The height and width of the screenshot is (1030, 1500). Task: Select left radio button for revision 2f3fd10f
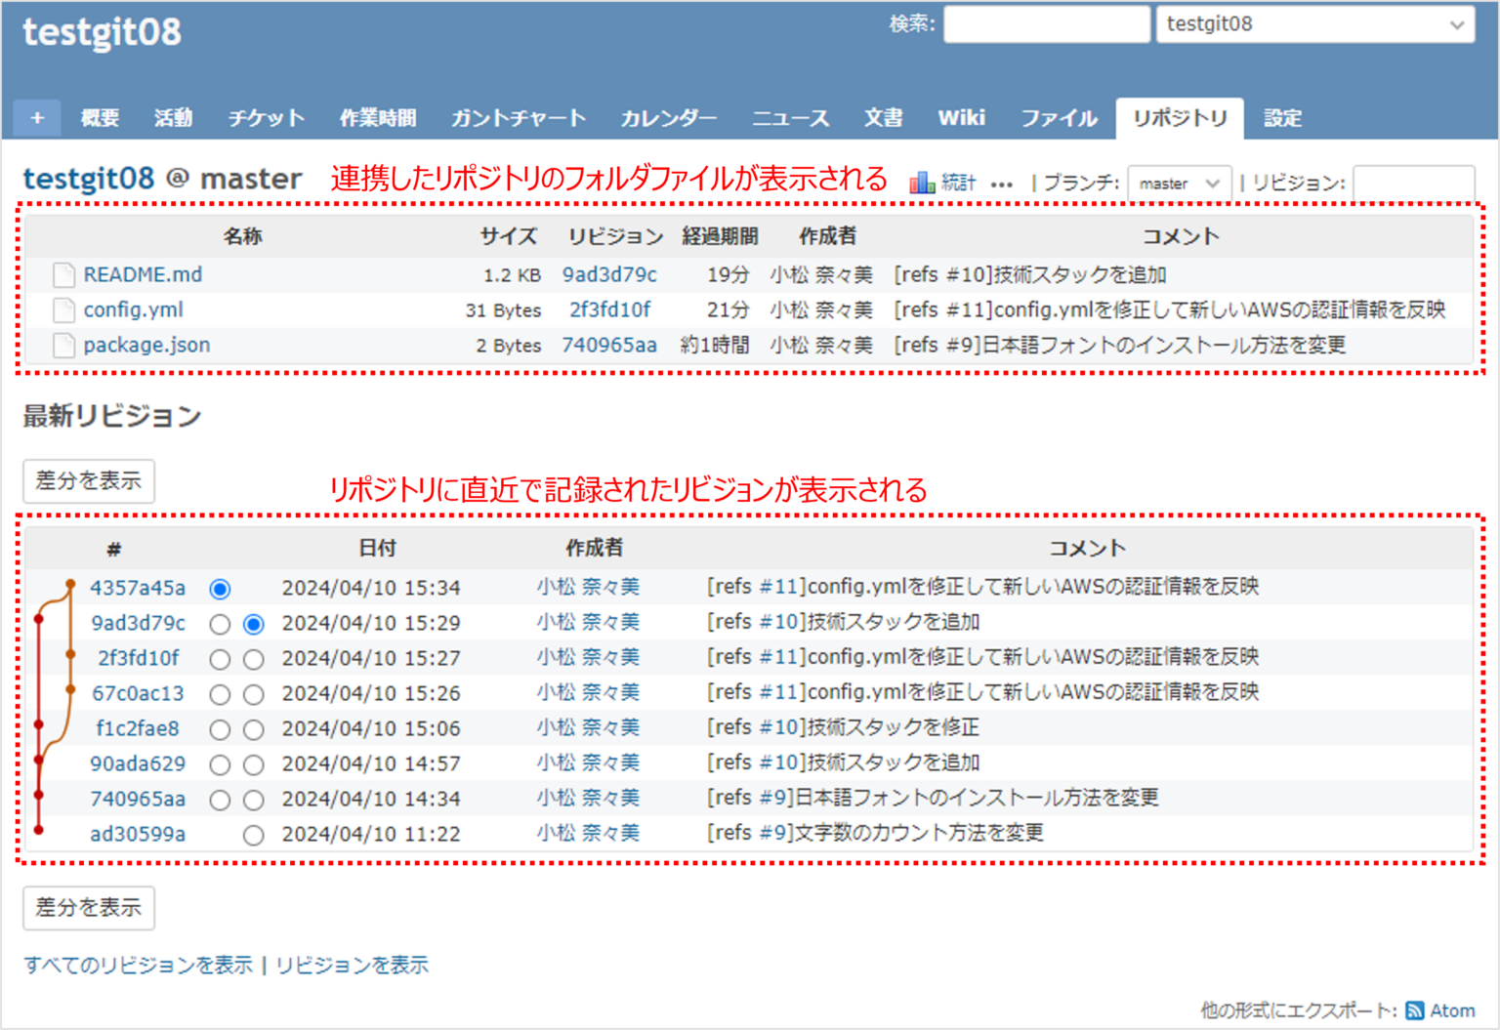[219, 659]
